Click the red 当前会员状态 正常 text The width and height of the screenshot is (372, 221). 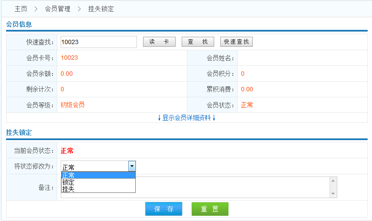point(67,151)
